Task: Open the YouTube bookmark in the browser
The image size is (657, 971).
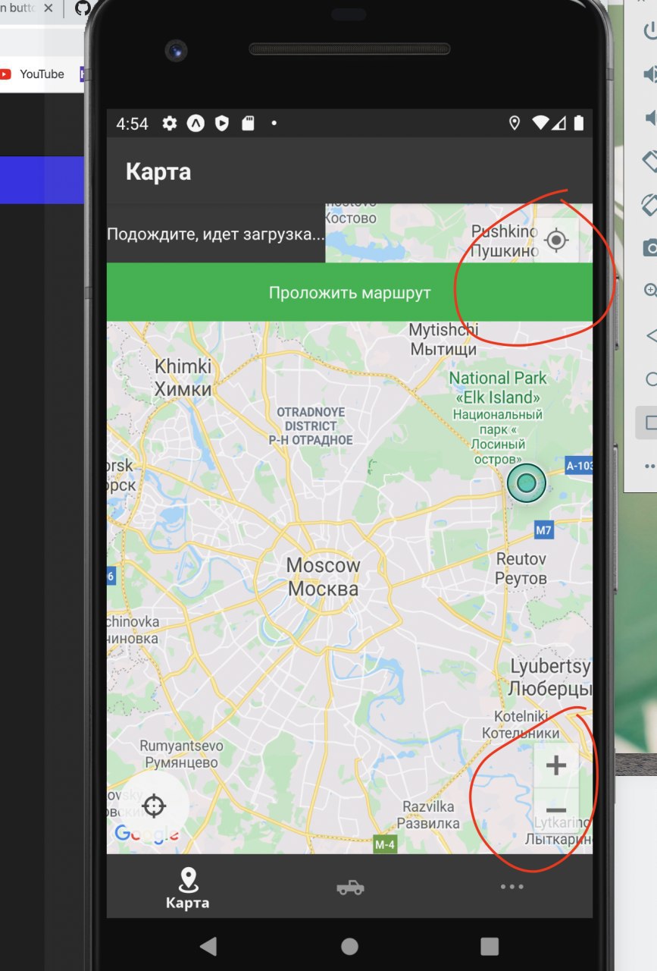Action: pyautogui.click(x=32, y=74)
